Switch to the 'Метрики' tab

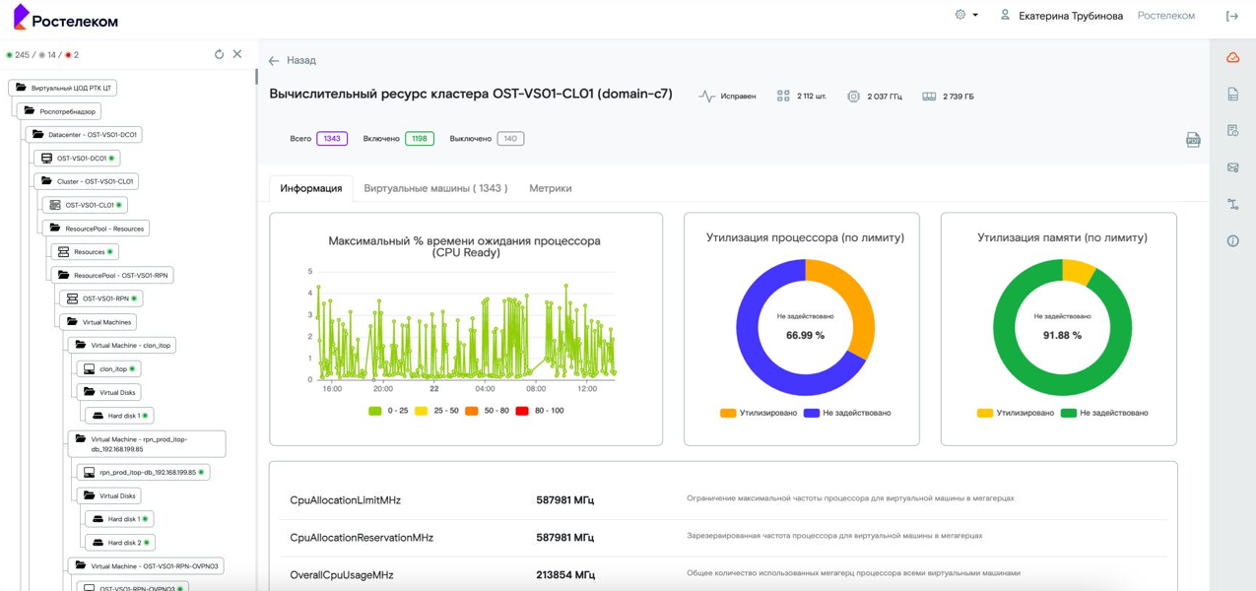pyautogui.click(x=550, y=188)
